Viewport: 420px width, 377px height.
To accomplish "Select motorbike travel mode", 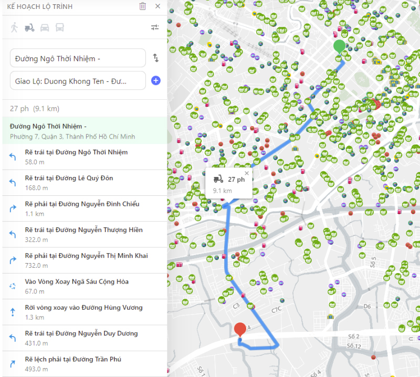I will coord(29,28).
